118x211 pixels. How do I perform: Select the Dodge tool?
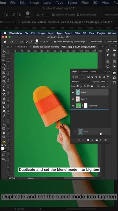tap(4, 111)
